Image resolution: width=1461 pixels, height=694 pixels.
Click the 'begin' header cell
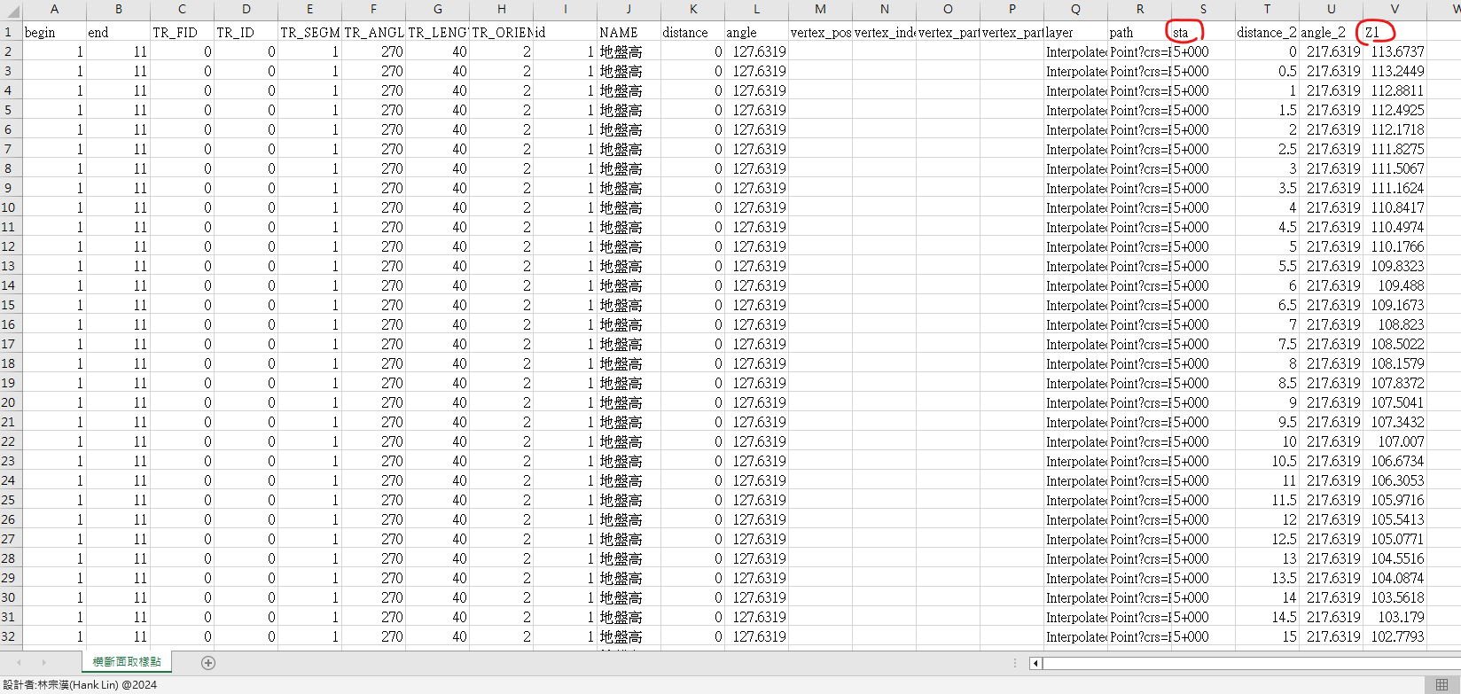(54, 32)
